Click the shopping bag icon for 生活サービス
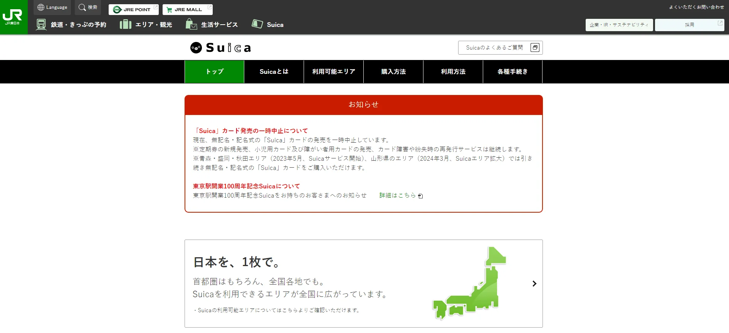Image resolution: width=729 pixels, height=333 pixels. pyautogui.click(x=191, y=24)
